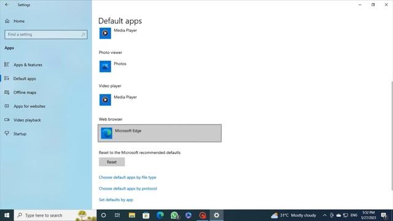
Task: Open the Windows Start menu
Action: tap(7, 215)
